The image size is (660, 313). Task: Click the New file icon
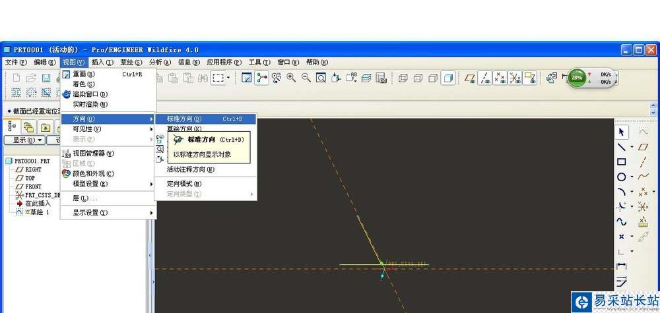(16, 78)
